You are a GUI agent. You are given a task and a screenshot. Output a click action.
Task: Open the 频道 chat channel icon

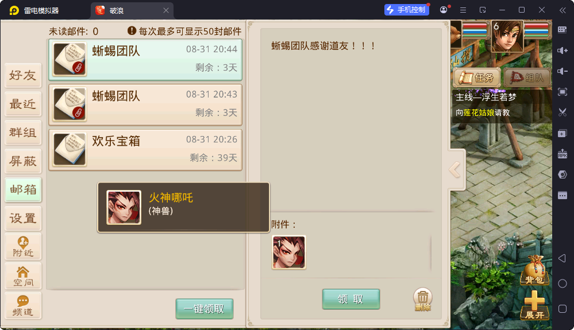coord(23,305)
